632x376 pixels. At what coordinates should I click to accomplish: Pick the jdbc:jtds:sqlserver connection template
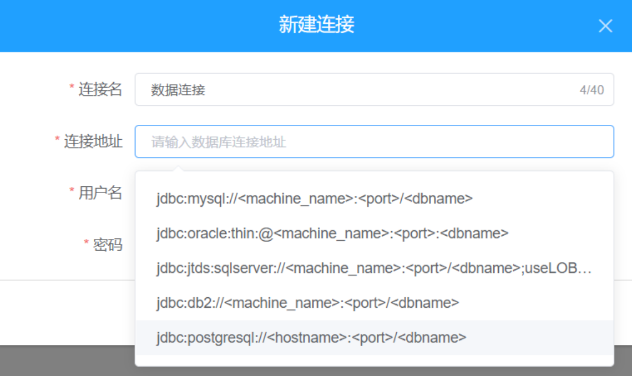coord(374,268)
